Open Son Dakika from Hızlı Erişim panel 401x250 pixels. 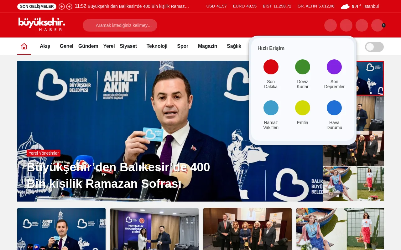point(271,67)
